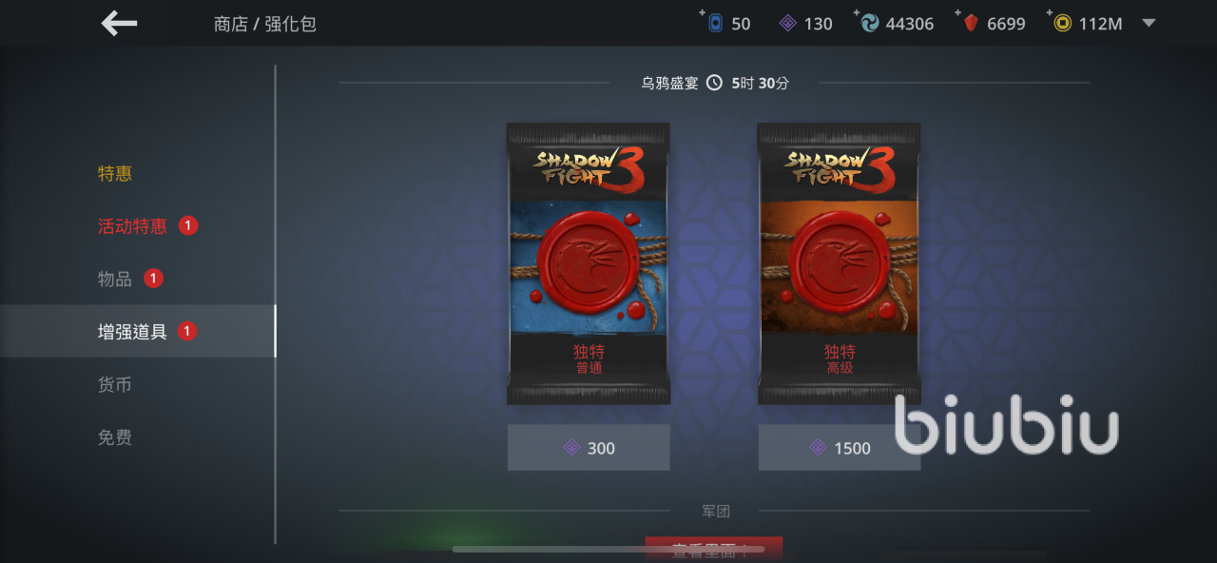The width and height of the screenshot is (1217, 563).
Task: Open the 免费 category
Action: 115,437
